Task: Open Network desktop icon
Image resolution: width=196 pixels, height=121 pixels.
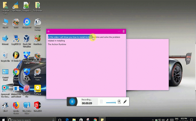Action: [x=5, y=40]
